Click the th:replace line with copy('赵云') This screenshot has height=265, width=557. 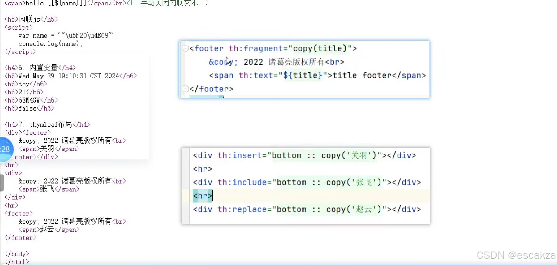coord(307,210)
